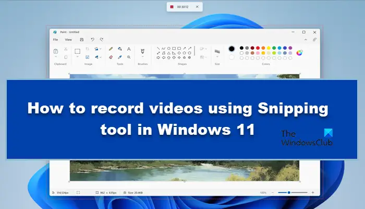Screen dimensions: 365x209
Task: Choose the green color swatch in top row
Action: tap(274, 48)
